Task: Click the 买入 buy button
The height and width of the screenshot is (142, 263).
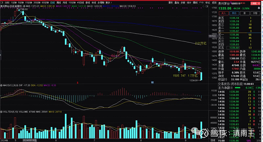Action: click(224, 13)
